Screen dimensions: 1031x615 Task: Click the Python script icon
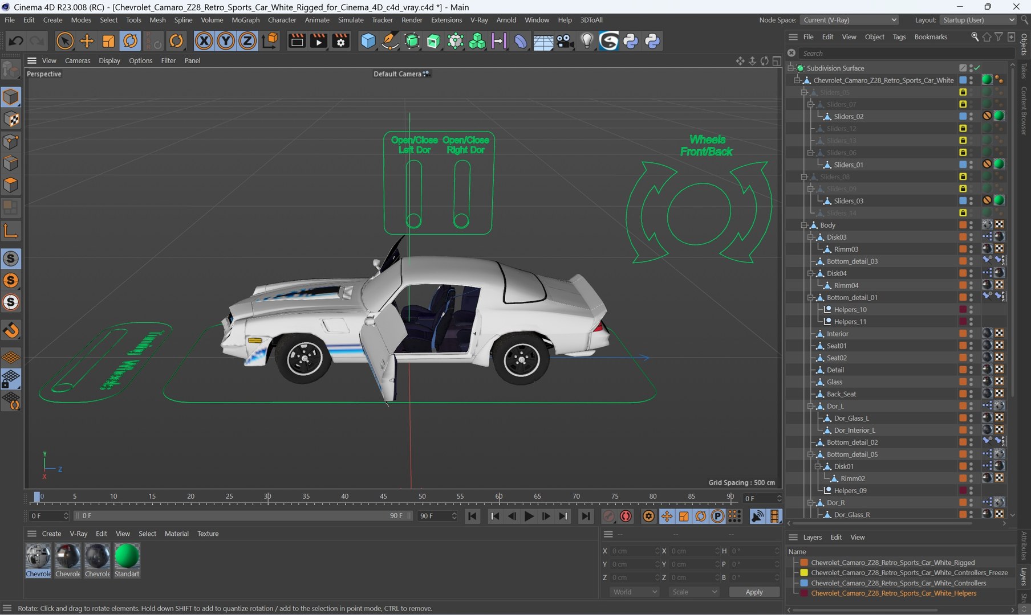coord(631,41)
